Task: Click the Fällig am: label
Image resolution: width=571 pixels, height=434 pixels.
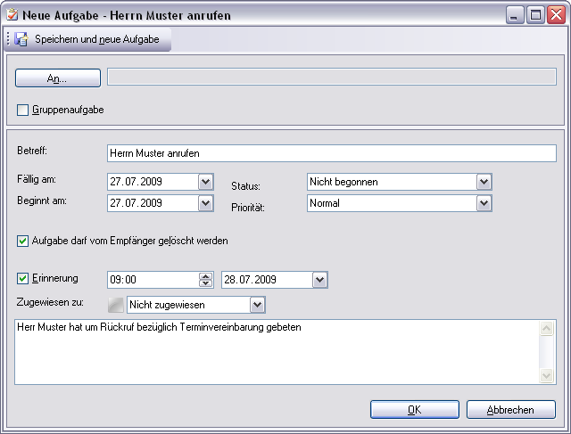Action: (x=37, y=179)
